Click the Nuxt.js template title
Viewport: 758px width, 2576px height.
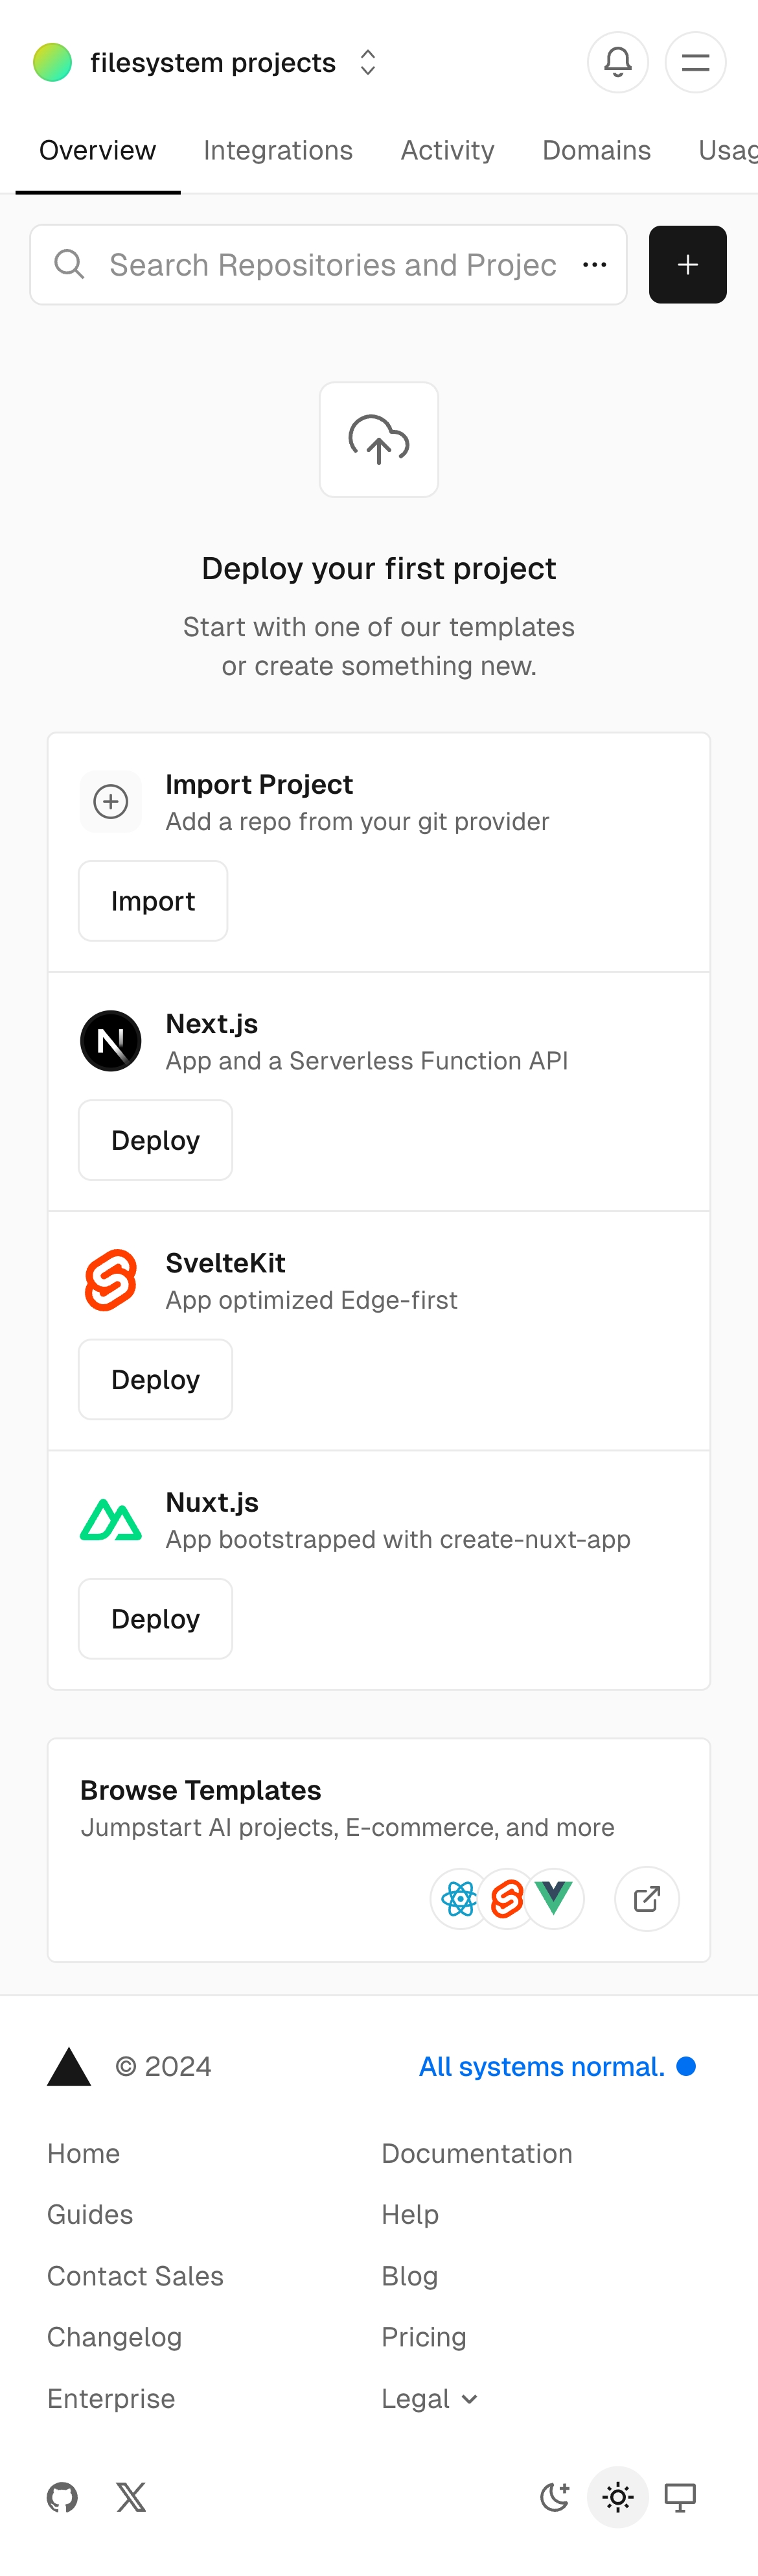pos(212,1502)
